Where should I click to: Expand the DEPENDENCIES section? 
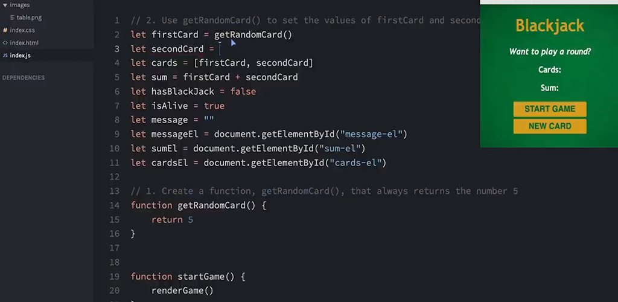[24, 78]
